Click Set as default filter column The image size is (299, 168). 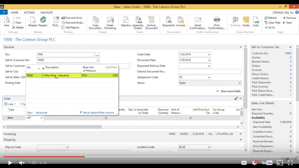pos(97,112)
